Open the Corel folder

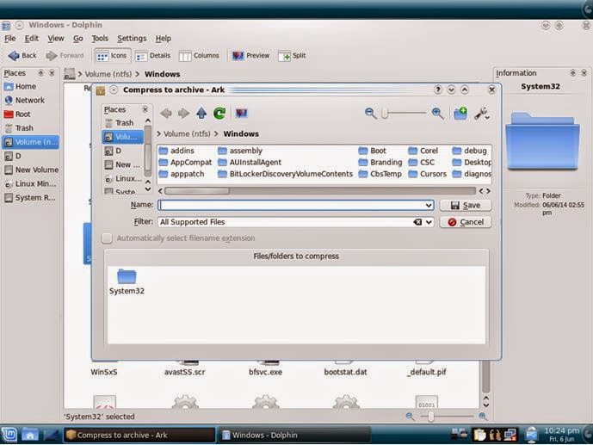coord(423,151)
